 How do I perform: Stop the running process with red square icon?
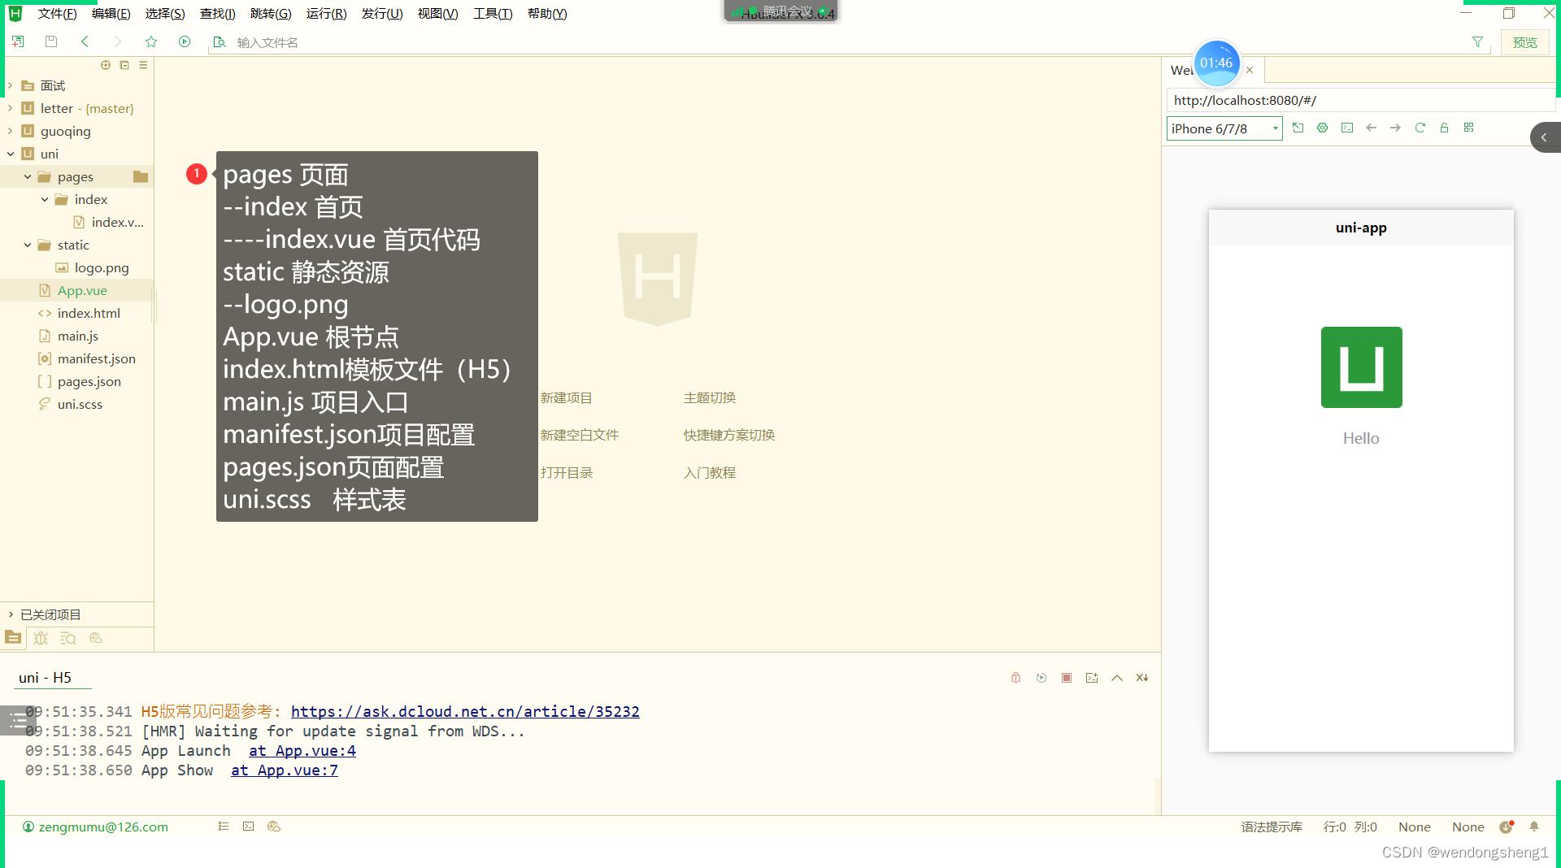1067,677
